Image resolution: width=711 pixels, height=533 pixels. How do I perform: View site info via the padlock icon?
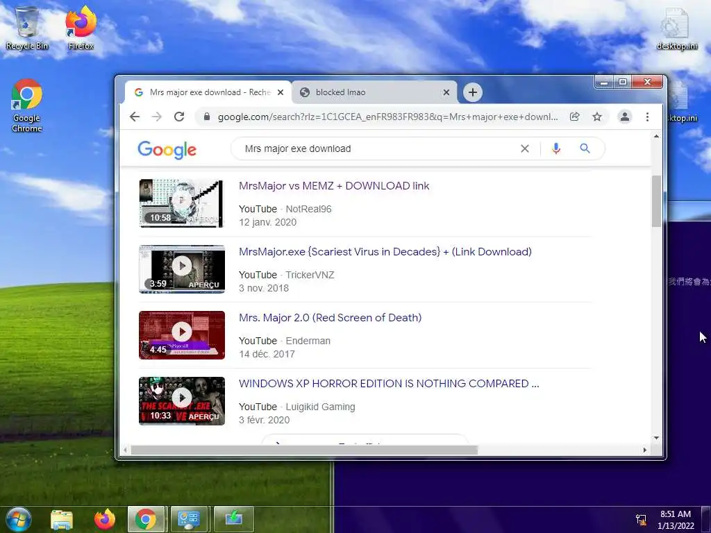coord(207,117)
